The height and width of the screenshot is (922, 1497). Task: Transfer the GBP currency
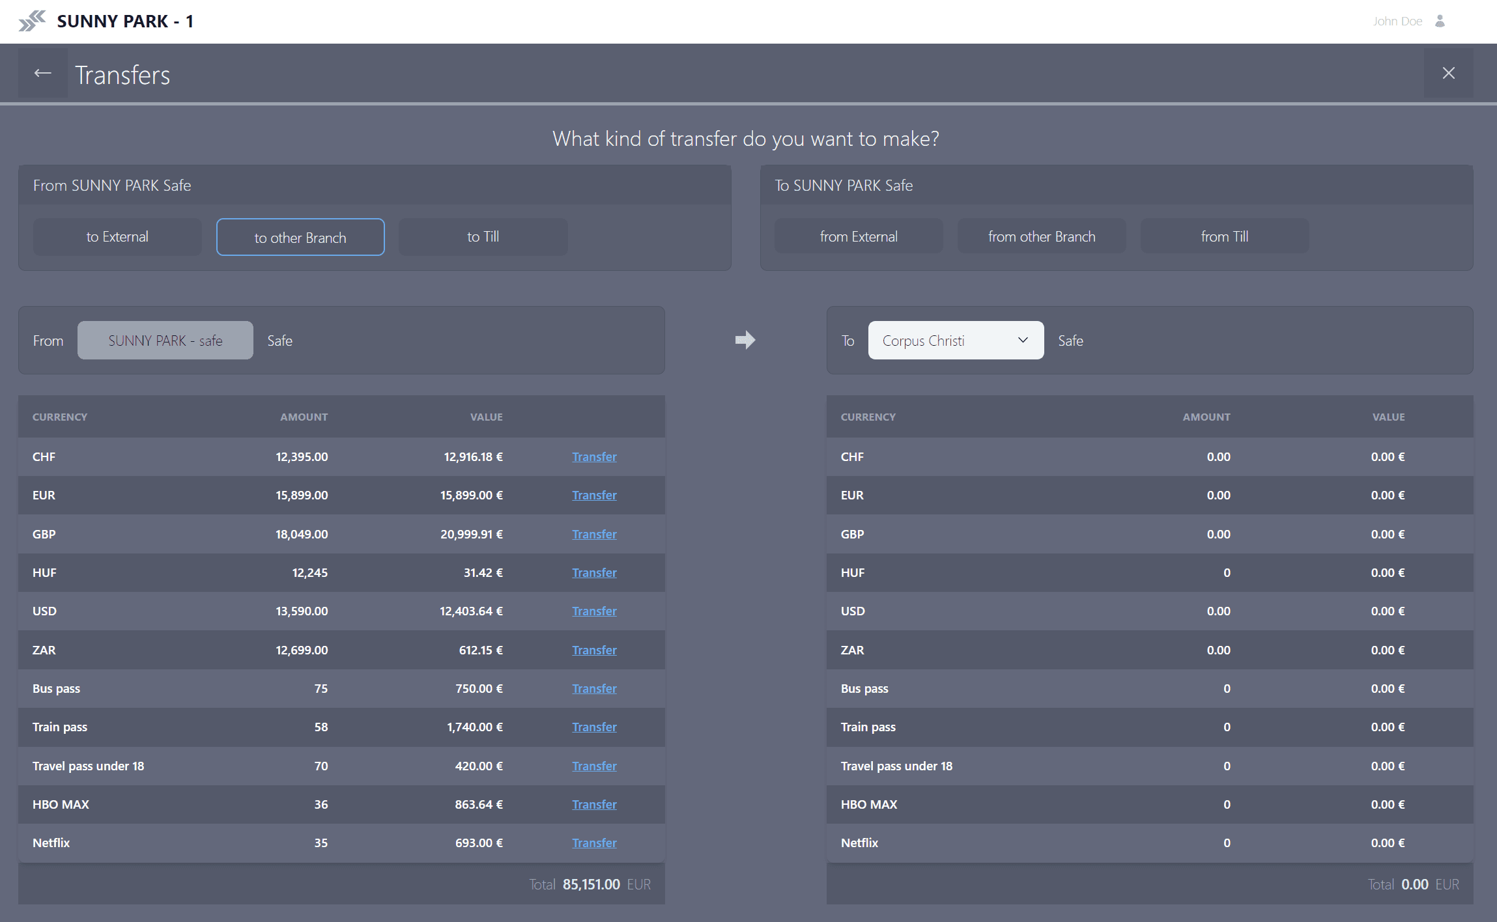[x=594, y=534]
